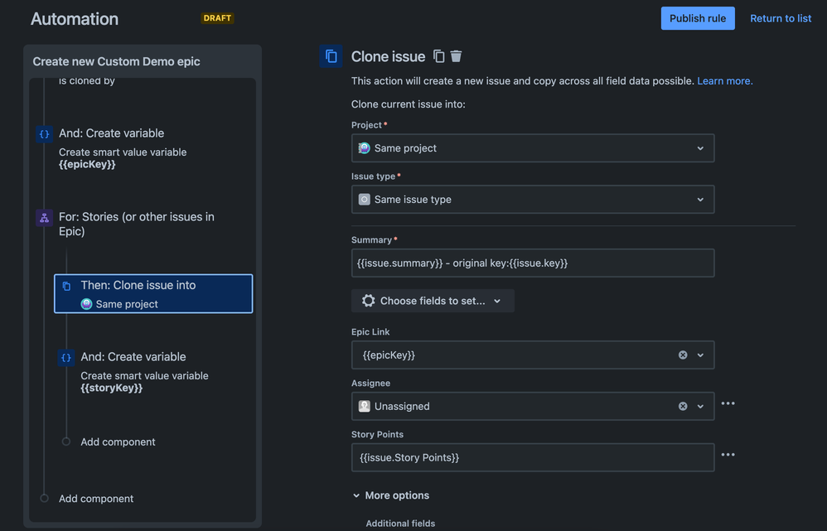
Task: Select the Then: Clone issue into step
Action: (x=153, y=294)
